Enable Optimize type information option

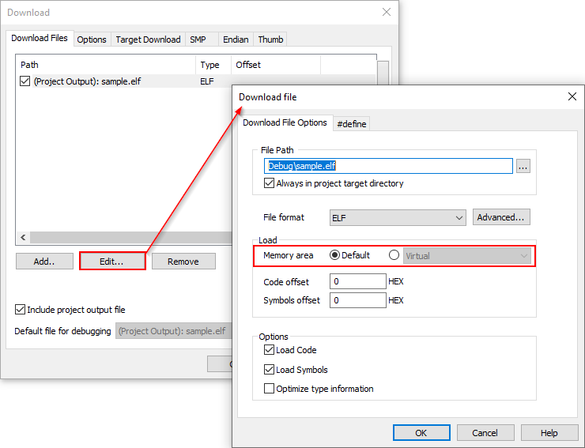pyautogui.click(x=270, y=389)
